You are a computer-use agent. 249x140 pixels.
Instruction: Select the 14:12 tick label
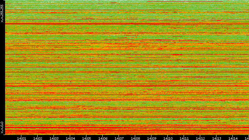tap(200, 138)
